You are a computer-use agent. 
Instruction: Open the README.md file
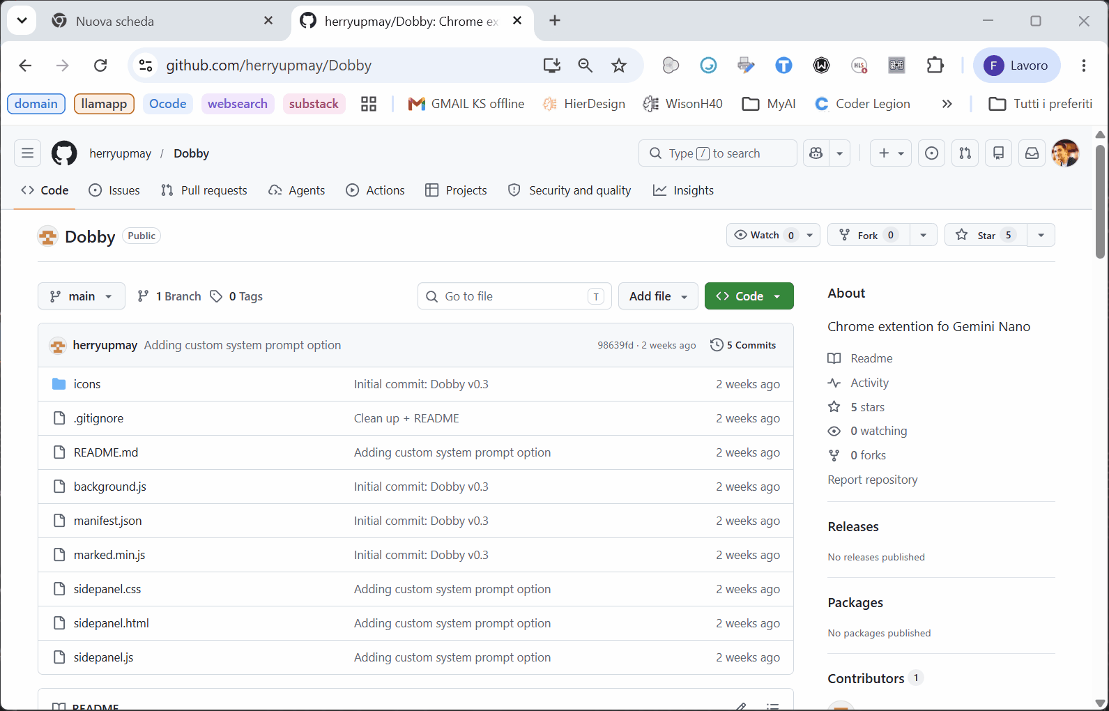point(106,452)
